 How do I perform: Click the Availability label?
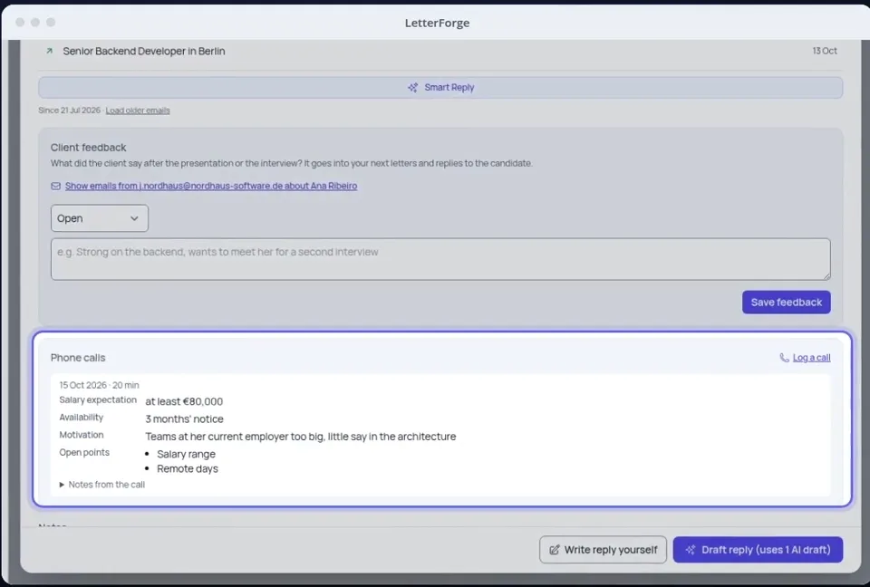tap(81, 418)
